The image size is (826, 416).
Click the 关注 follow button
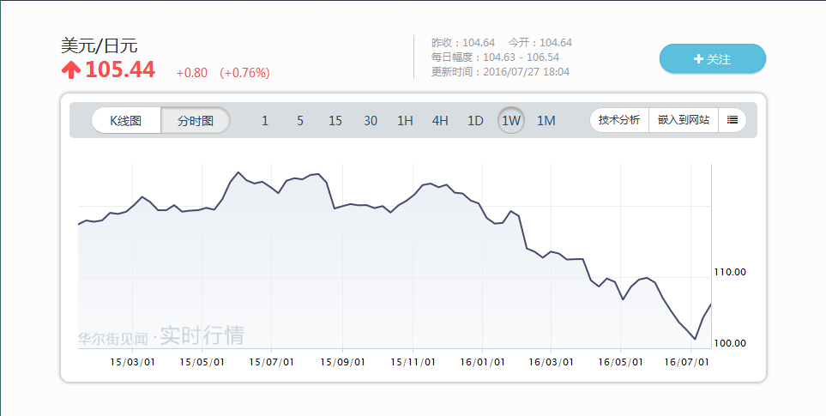click(712, 59)
